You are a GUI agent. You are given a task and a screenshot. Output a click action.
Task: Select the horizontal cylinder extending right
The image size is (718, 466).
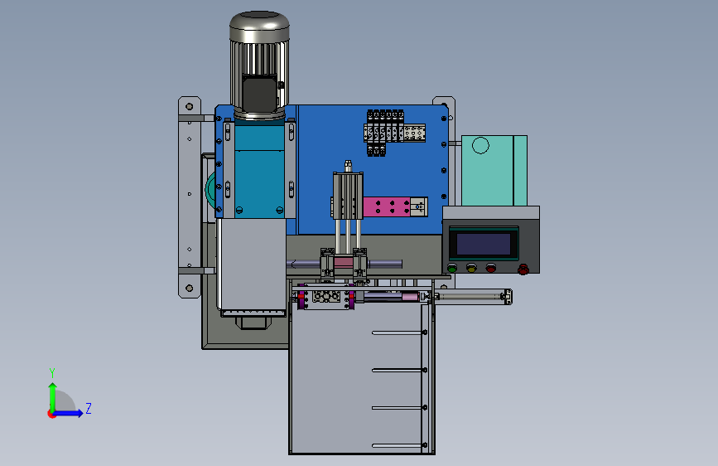(x=473, y=296)
